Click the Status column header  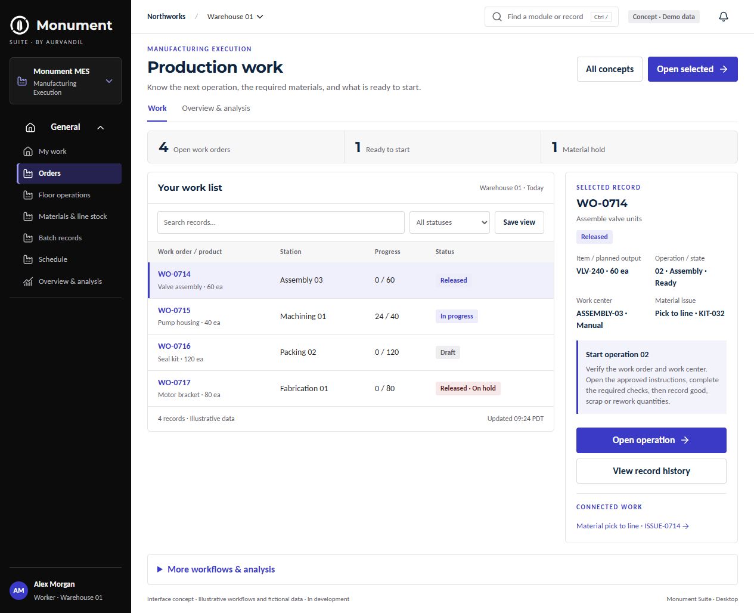click(445, 252)
